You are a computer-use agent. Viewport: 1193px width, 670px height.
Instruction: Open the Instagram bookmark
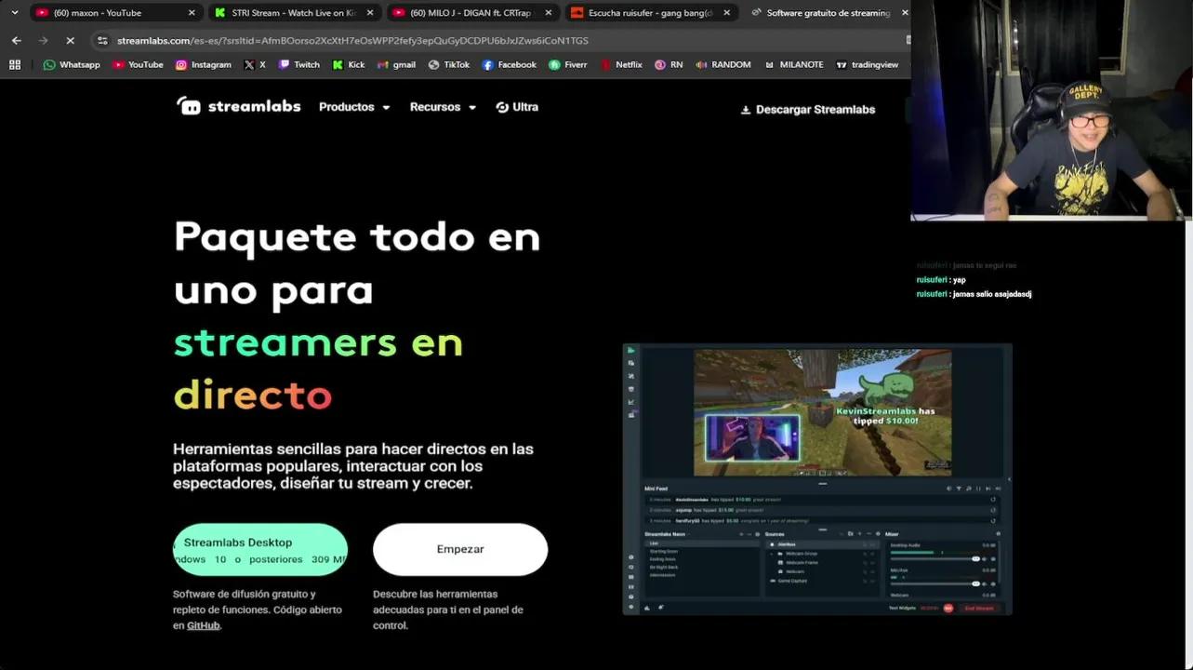tap(203, 65)
